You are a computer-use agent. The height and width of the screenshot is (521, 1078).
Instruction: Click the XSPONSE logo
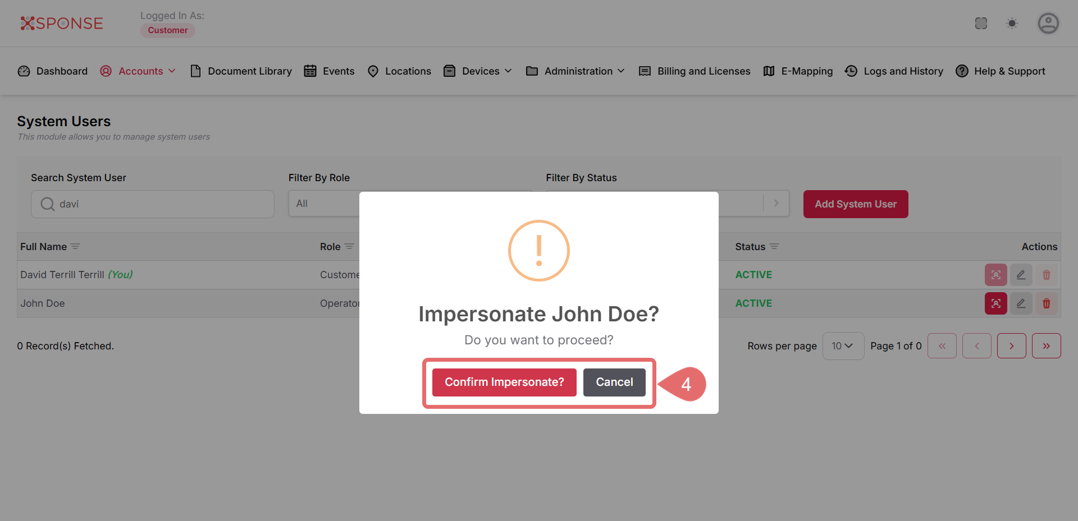tap(62, 24)
